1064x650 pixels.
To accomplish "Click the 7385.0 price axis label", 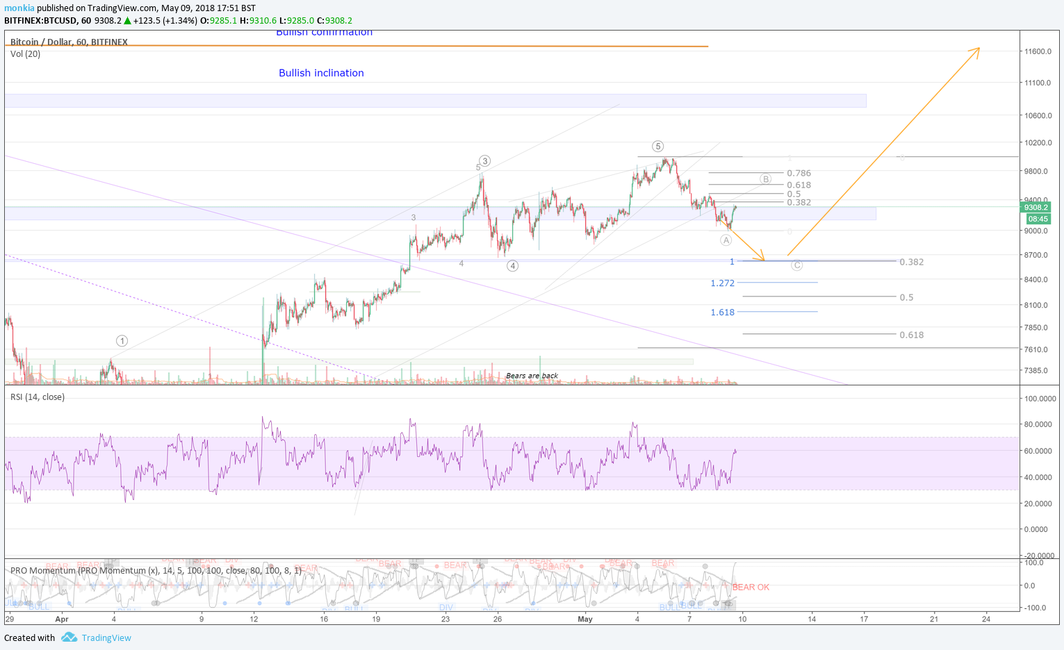I will tap(1036, 371).
